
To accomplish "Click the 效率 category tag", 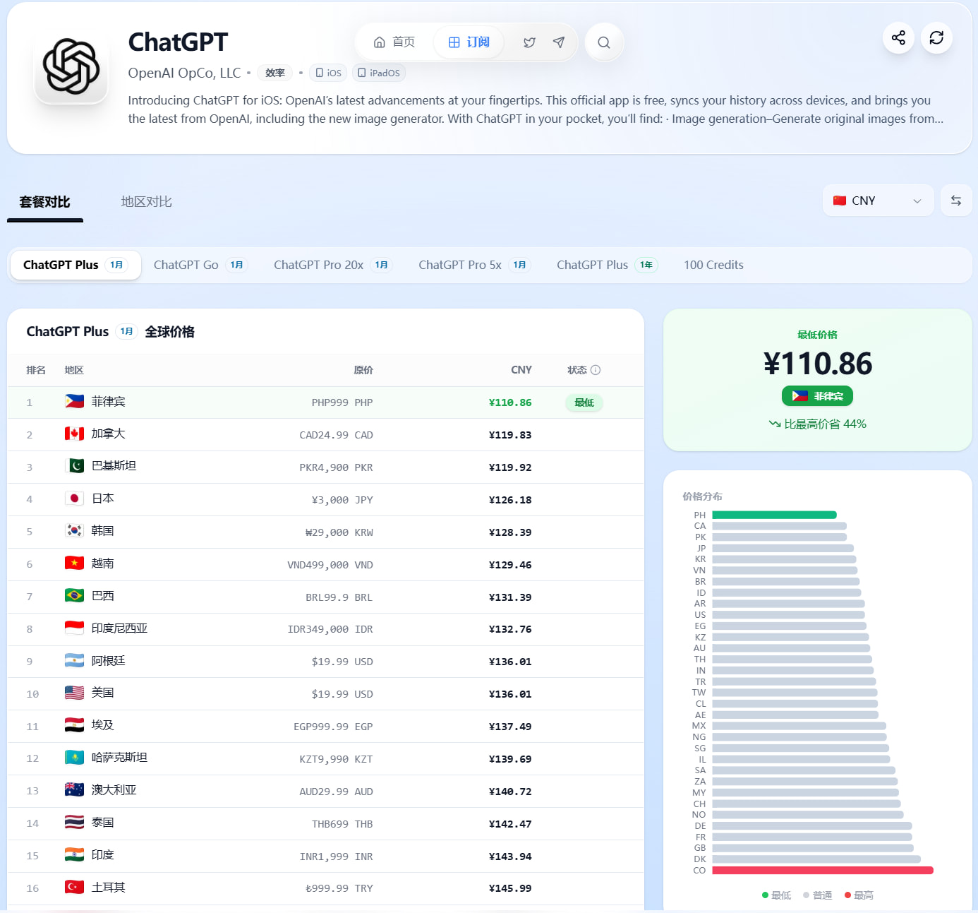I will coord(275,73).
